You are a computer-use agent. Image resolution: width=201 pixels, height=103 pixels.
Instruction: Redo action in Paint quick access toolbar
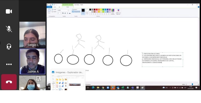(55, 5)
